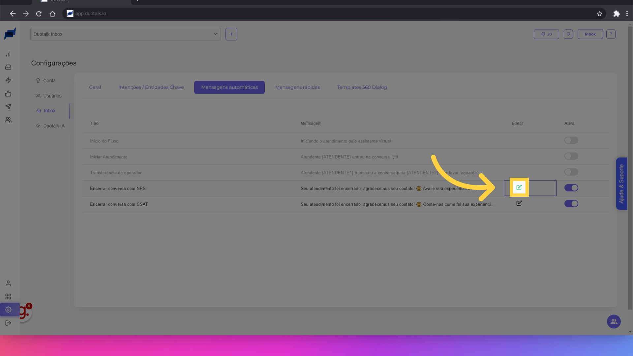Image resolution: width=633 pixels, height=356 pixels.
Task: Click the lightning bolt sidebar icon
Action: tap(8, 80)
